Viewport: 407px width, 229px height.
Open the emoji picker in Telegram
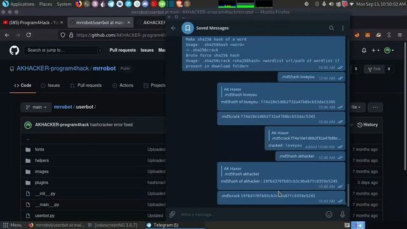pyautogui.click(x=329, y=214)
